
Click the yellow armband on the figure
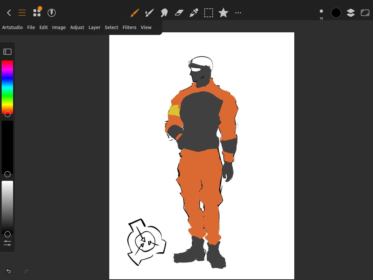click(x=174, y=111)
